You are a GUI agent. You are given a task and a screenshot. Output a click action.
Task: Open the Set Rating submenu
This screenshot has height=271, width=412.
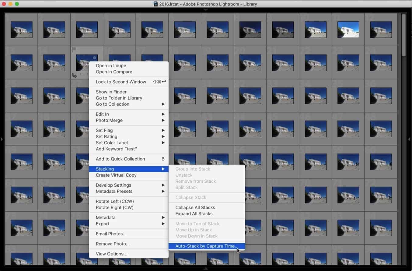(x=129, y=136)
